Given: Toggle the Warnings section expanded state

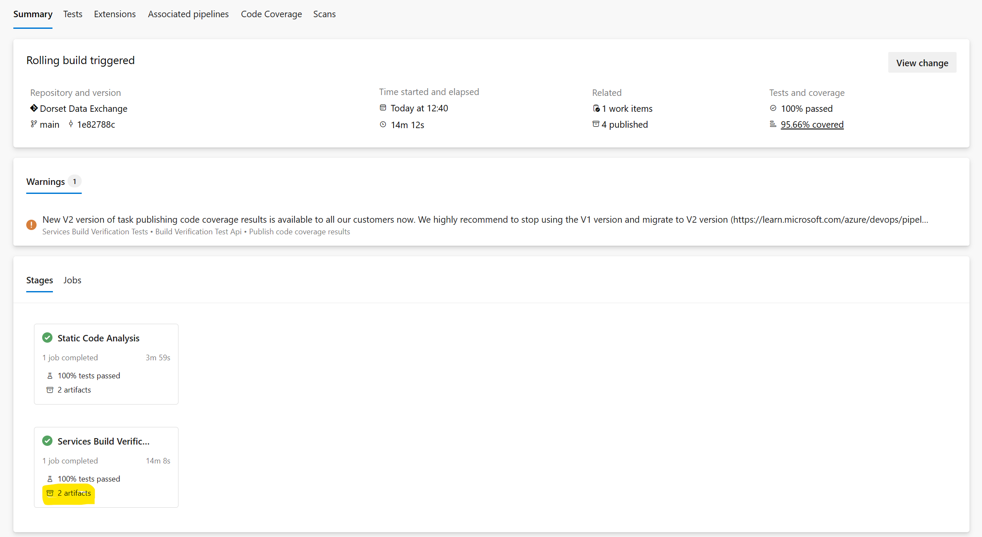Looking at the screenshot, I should click(52, 181).
